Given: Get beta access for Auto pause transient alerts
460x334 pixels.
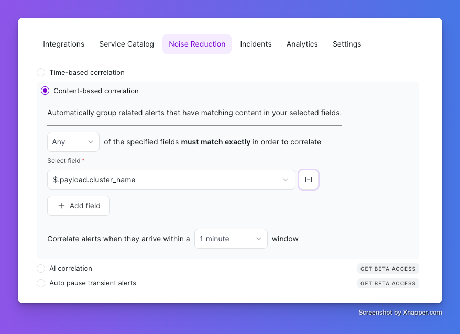Looking at the screenshot, I should 388,283.
